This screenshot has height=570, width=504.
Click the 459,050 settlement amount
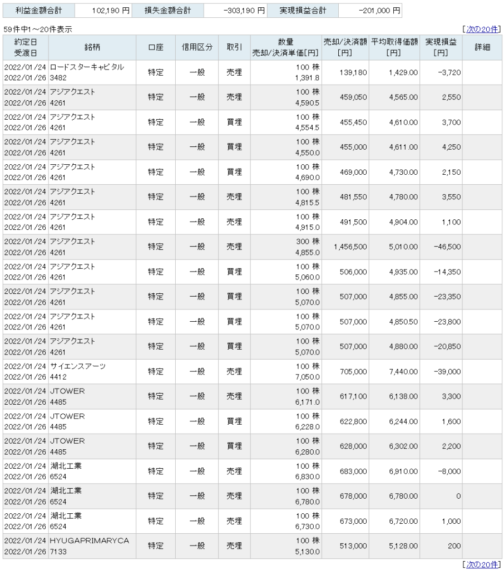(353, 97)
